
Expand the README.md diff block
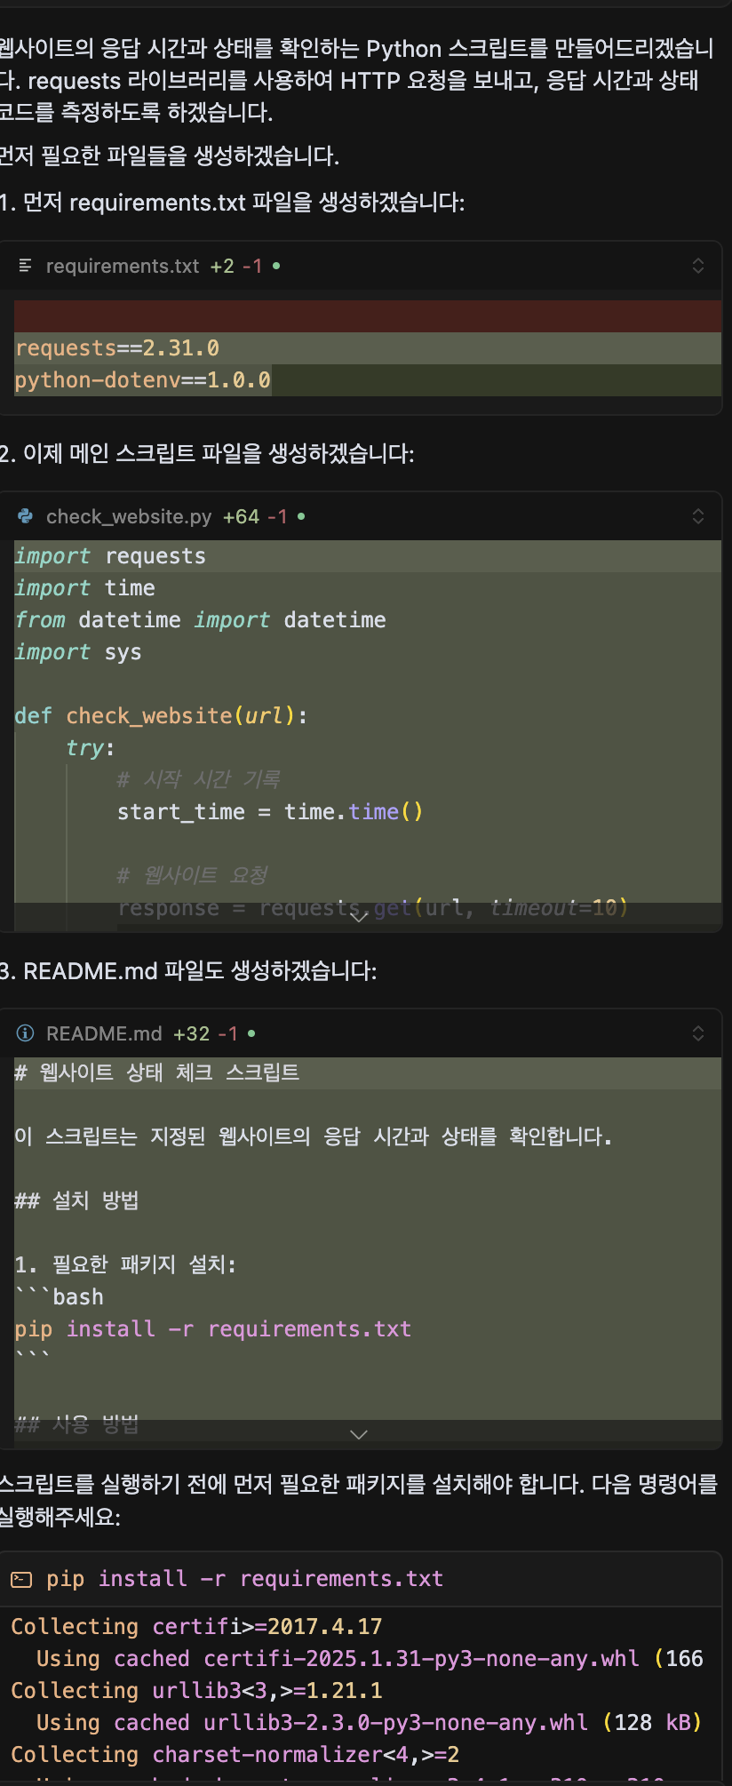point(698,1033)
